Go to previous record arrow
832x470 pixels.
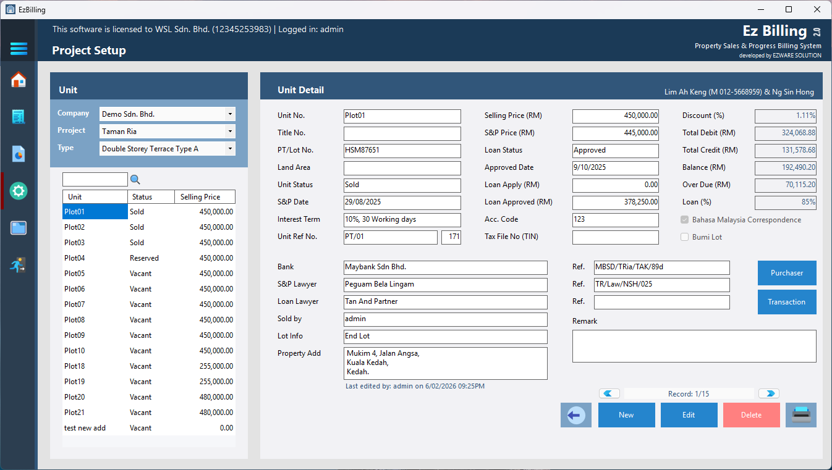click(x=609, y=393)
